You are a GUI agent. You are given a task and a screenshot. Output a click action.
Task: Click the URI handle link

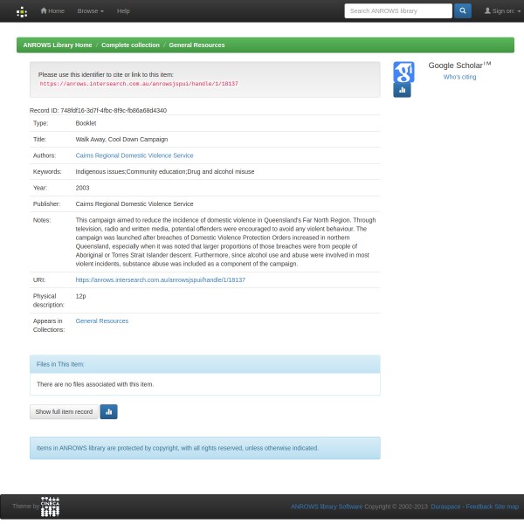(x=160, y=280)
